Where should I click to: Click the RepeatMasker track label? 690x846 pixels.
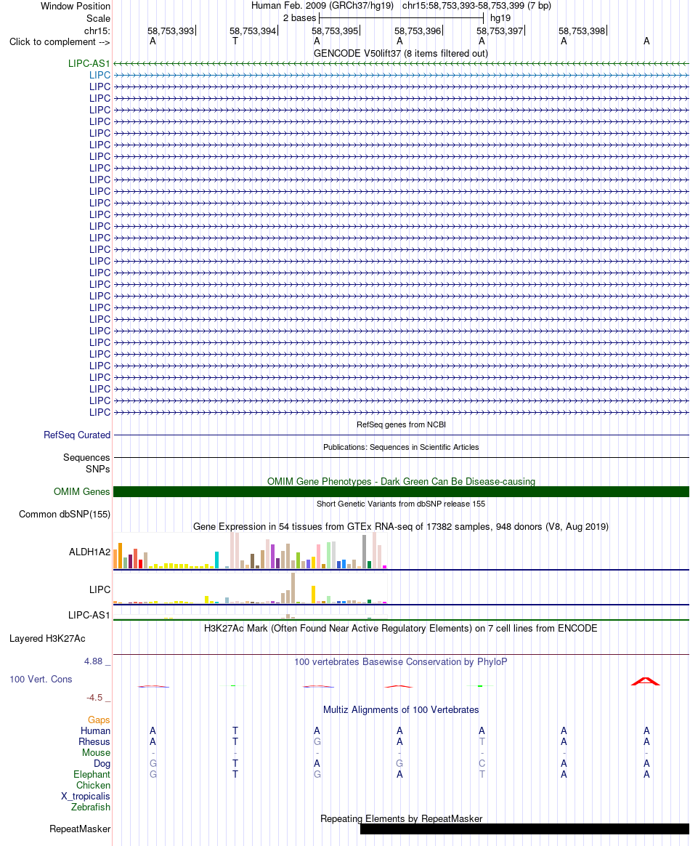coord(80,829)
